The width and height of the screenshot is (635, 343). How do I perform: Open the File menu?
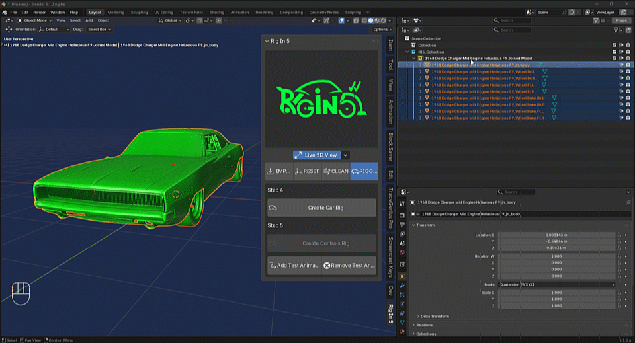pyautogui.click(x=13, y=12)
